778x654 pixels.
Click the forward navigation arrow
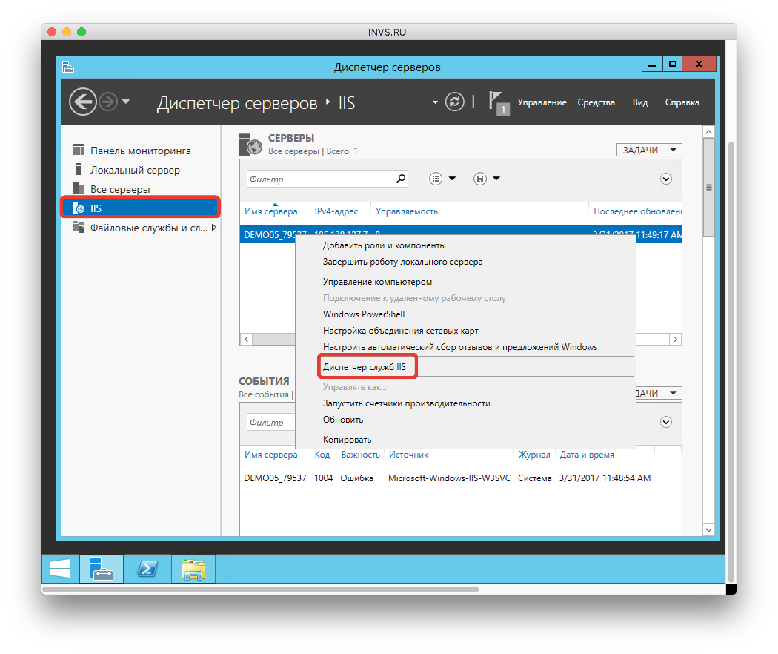[109, 102]
